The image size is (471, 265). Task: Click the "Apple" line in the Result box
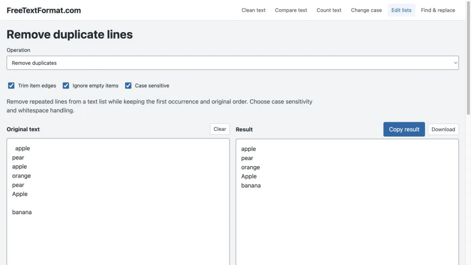pyautogui.click(x=249, y=176)
